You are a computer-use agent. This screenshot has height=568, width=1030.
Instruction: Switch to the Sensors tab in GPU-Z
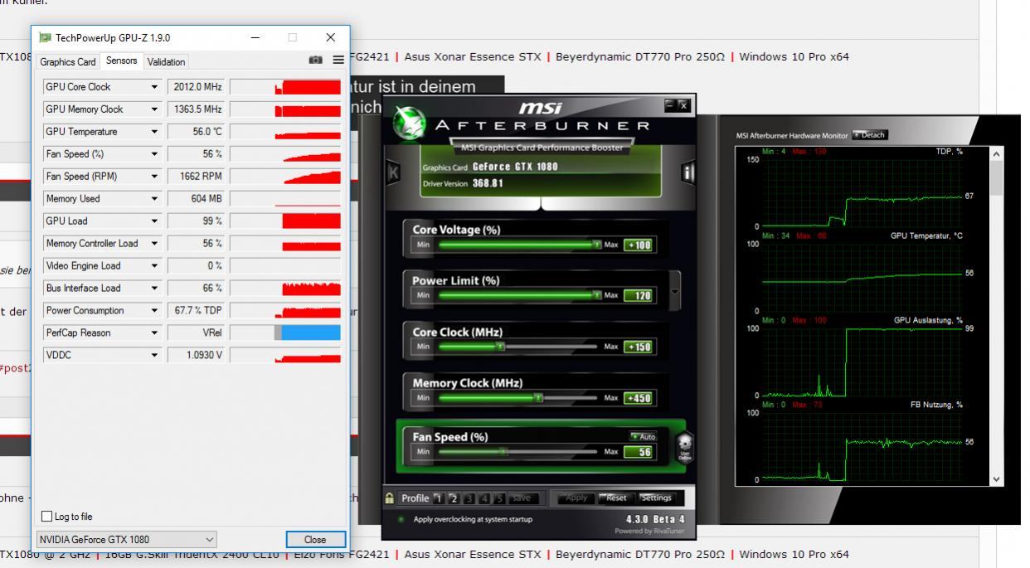[122, 61]
